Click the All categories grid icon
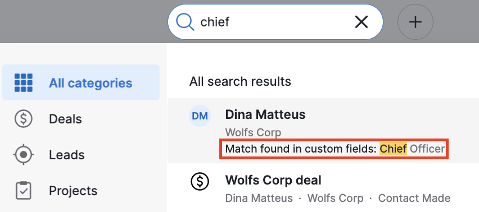This screenshot has height=212, width=479. [x=24, y=82]
